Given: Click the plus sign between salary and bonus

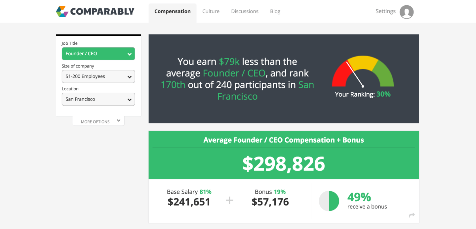Looking at the screenshot, I should pos(229,200).
